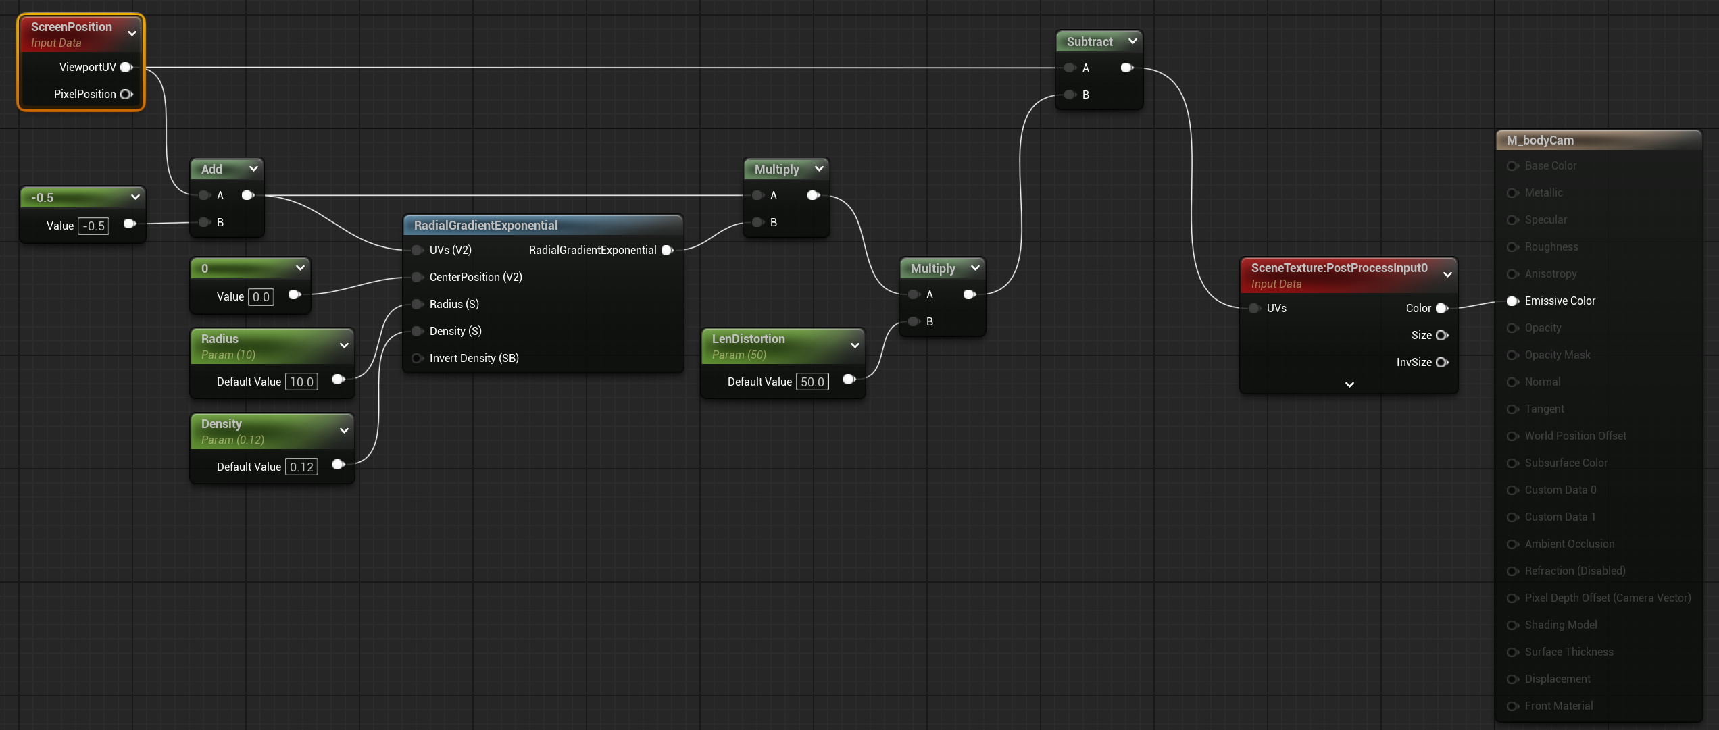This screenshot has height=730, width=1719.
Task: Click the PixelPosition output pin
Action: point(126,94)
